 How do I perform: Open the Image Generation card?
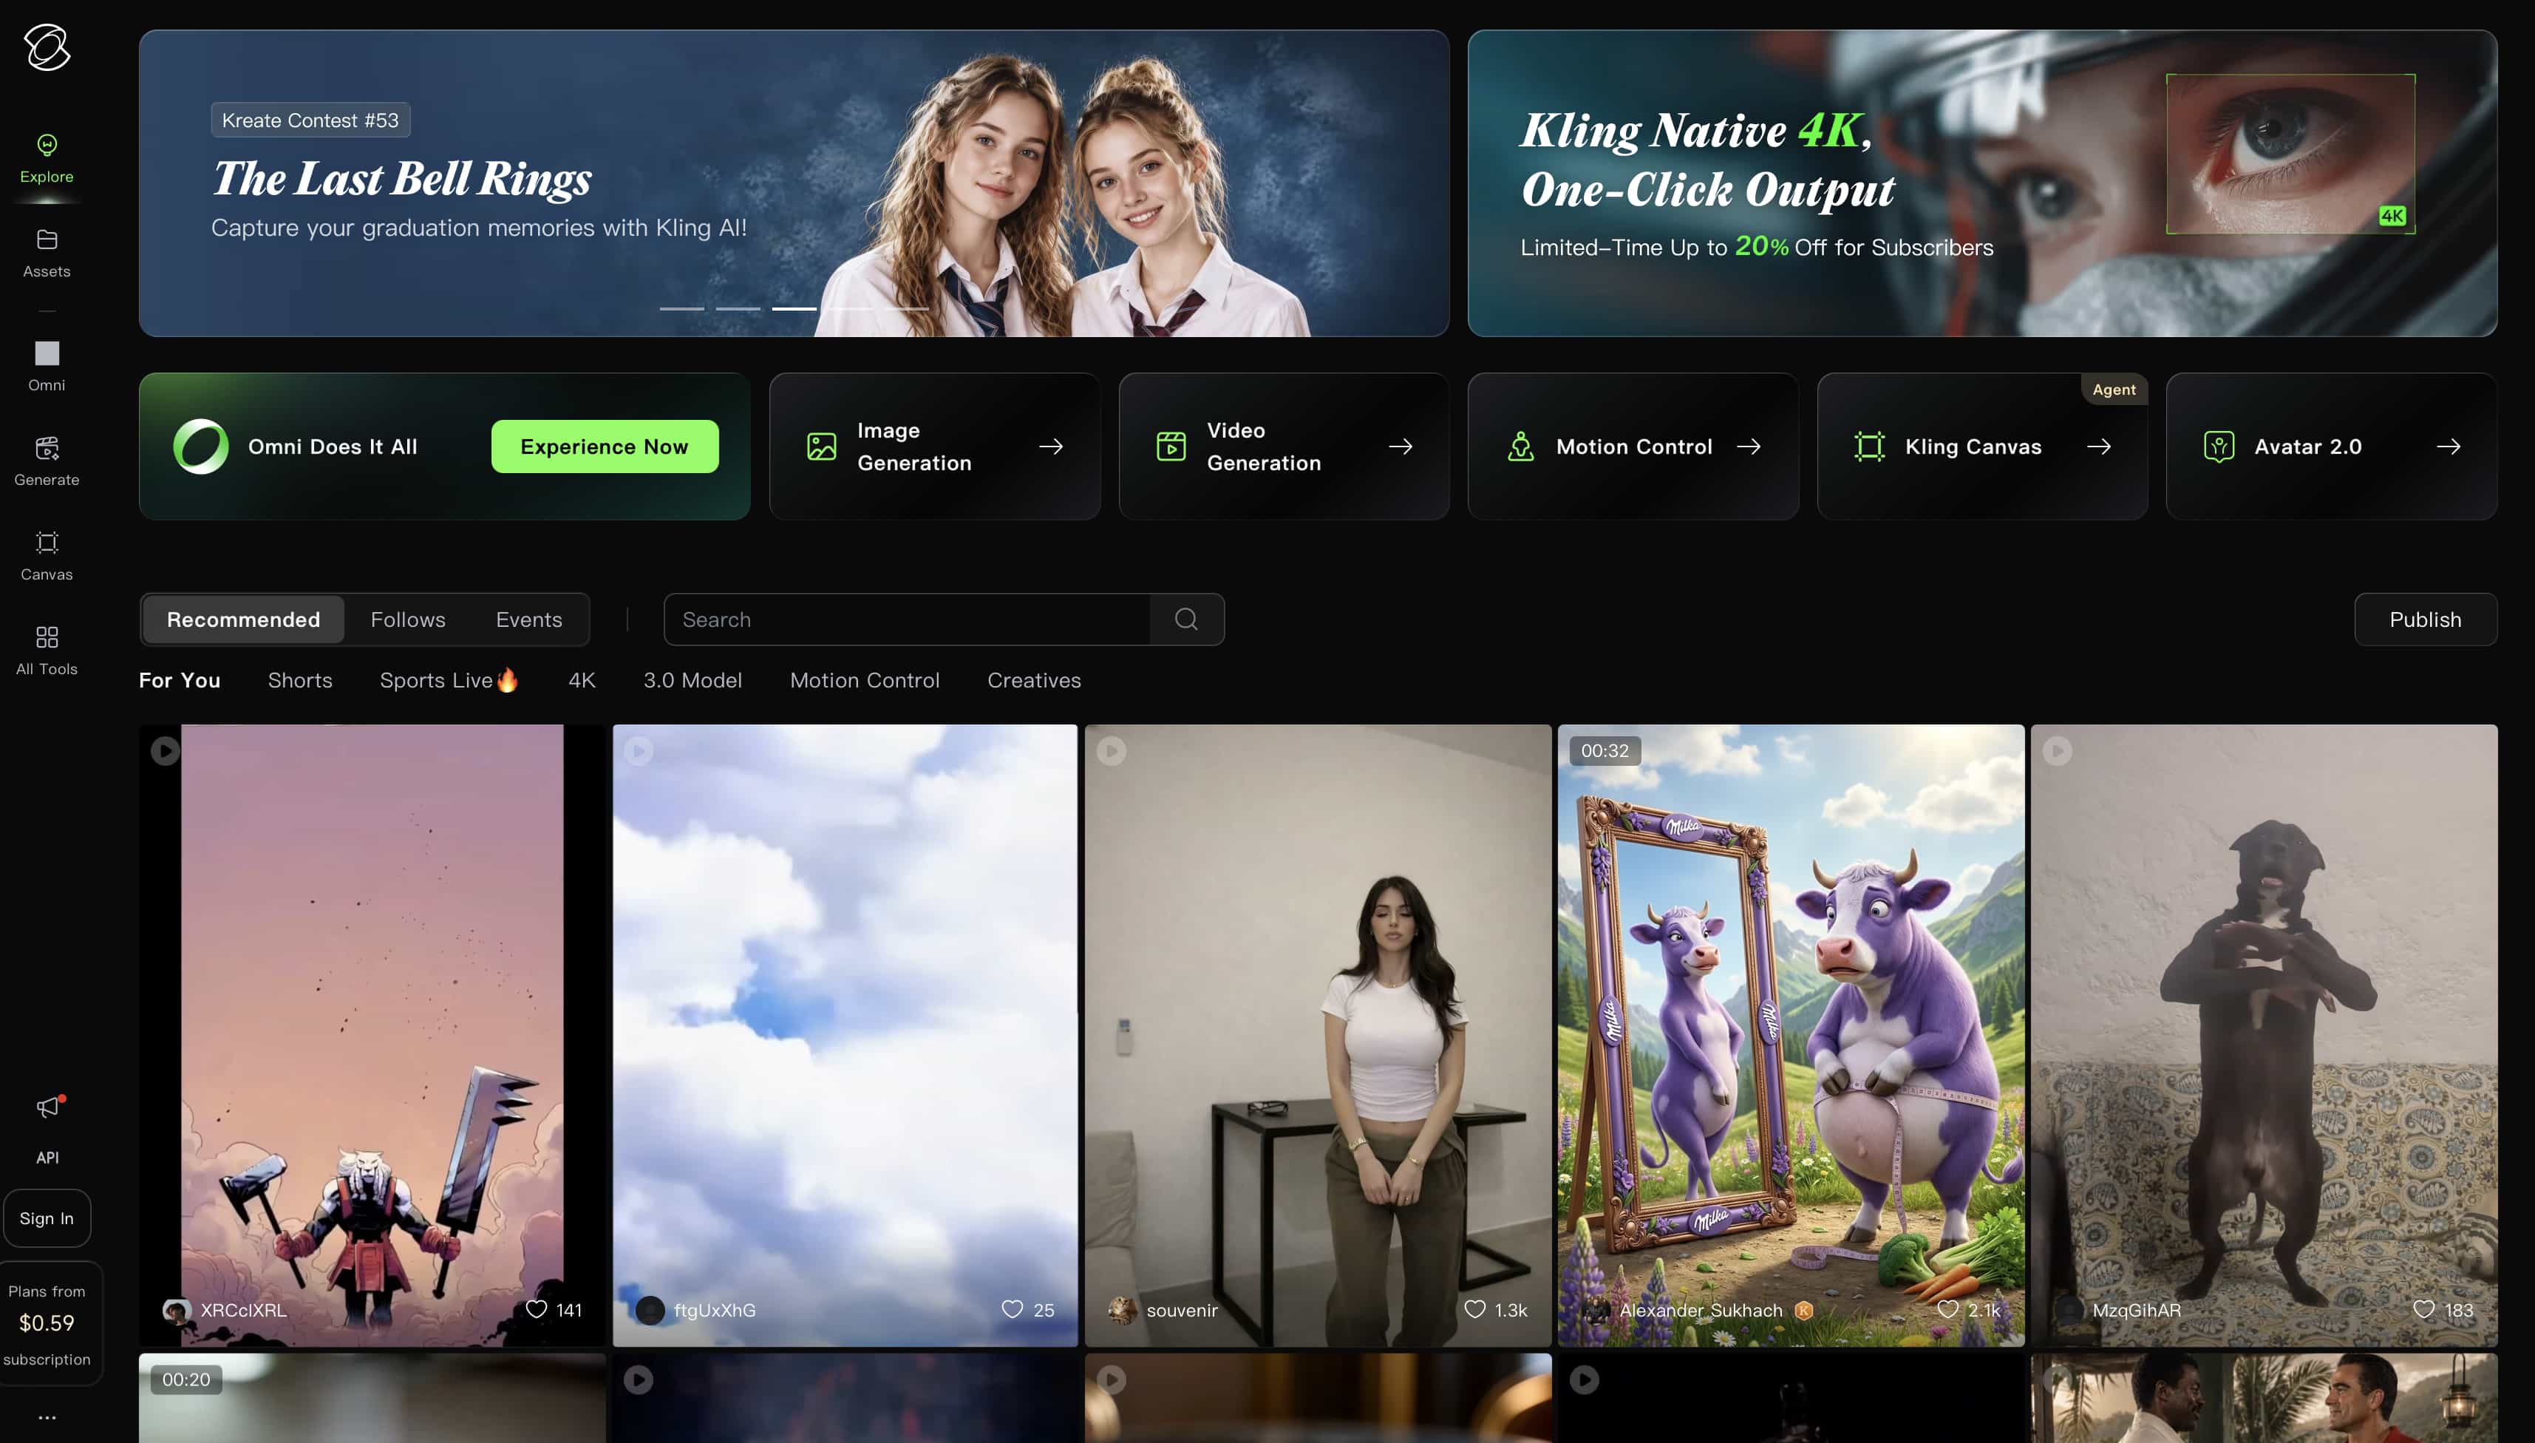(x=934, y=447)
